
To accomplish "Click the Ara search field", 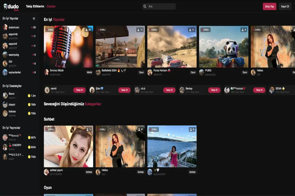I will click(x=159, y=6).
